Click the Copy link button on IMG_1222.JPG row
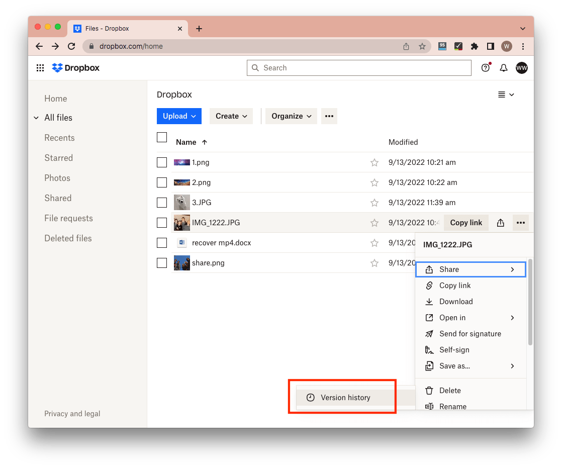Image resolution: width=562 pixels, height=468 pixels. coord(466,223)
